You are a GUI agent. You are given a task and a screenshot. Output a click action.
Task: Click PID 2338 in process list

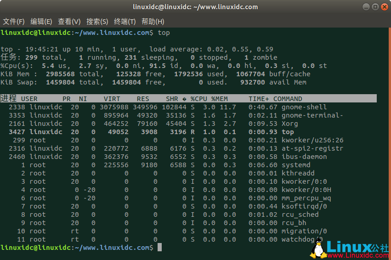[17, 107]
